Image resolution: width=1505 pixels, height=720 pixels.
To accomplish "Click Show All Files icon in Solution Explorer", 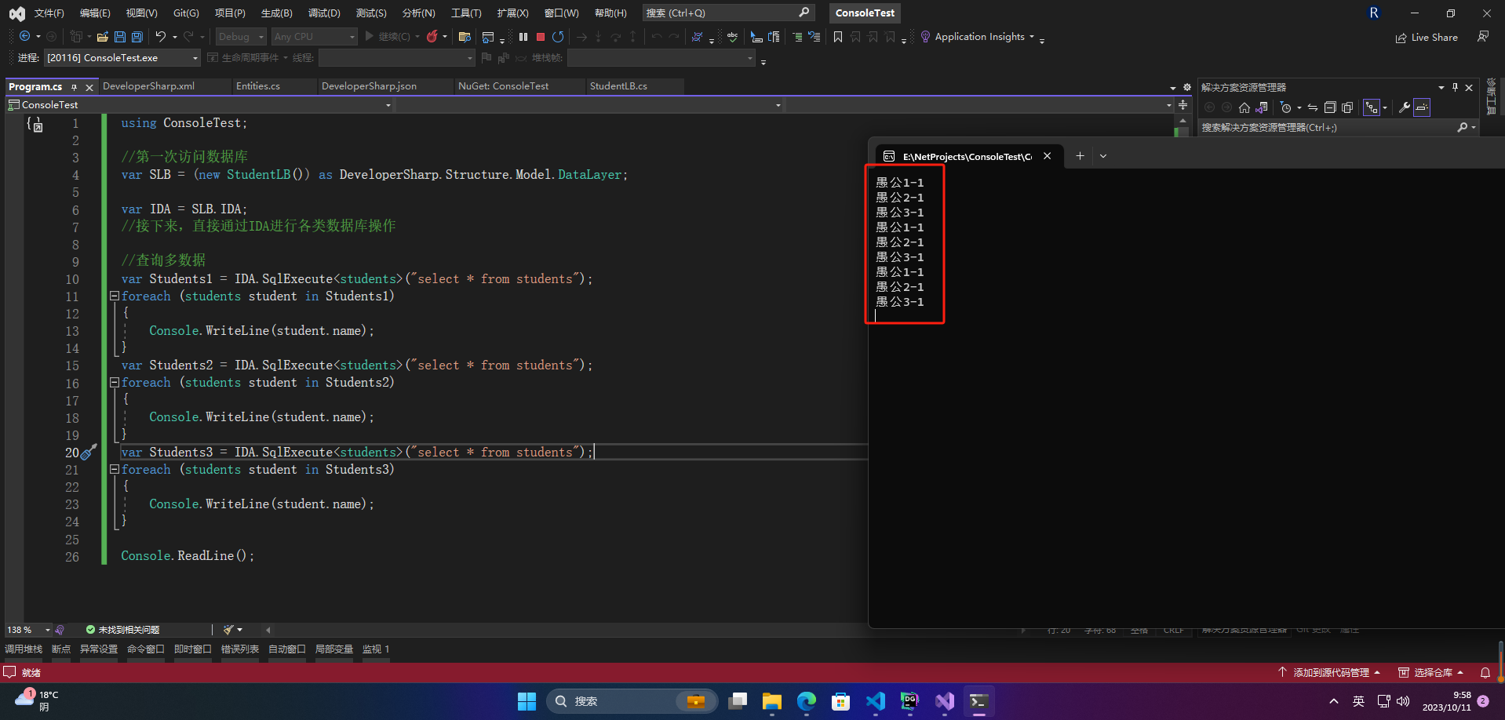I will 1347,107.
